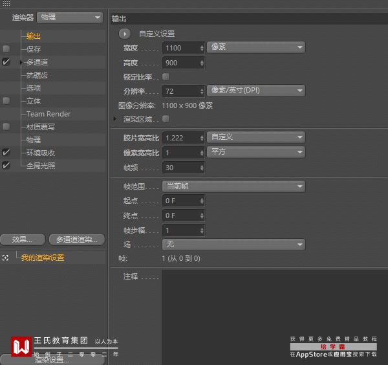Click the 像素宽高比 value field
388x365 pixels.
tap(184, 153)
